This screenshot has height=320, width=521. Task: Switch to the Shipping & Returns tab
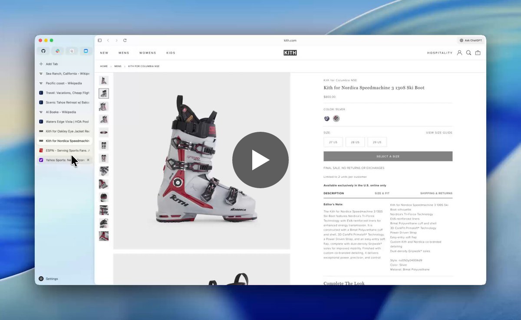(x=436, y=193)
